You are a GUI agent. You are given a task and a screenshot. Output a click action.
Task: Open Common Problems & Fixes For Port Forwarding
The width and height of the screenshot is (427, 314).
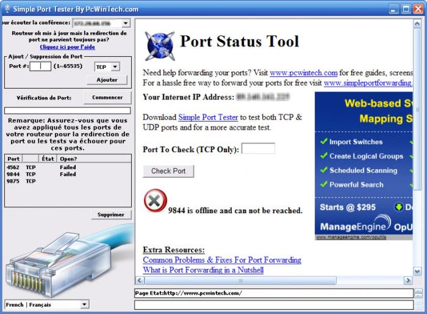[x=222, y=260]
